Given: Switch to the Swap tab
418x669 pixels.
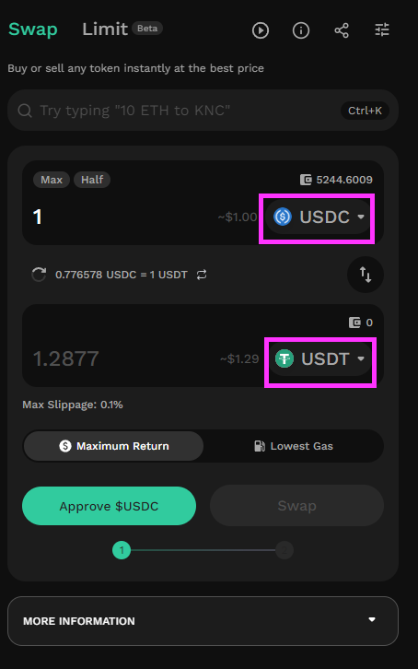Looking at the screenshot, I should (x=33, y=29).
